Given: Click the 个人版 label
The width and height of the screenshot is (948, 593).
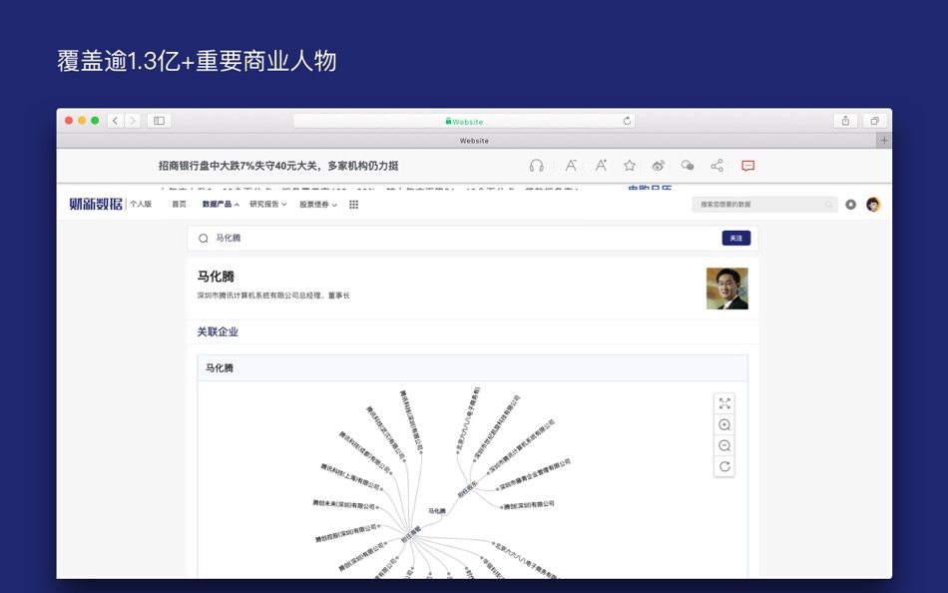Looking at the screenshot, I should coord(141,205).
